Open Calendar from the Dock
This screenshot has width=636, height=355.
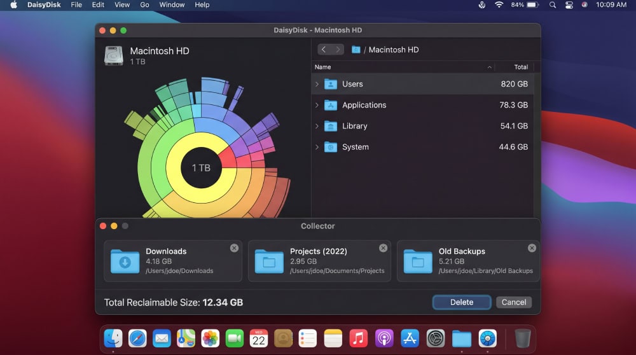click(259, 338)
